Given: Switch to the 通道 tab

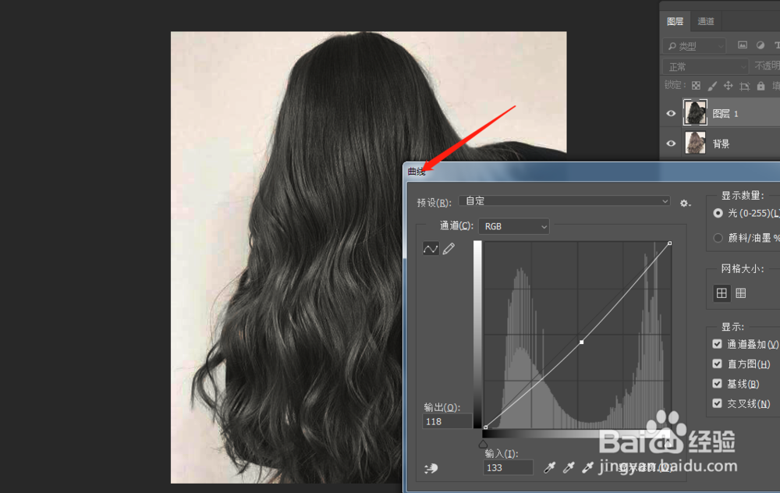Looking at the screenshot, I should point(705,21).
